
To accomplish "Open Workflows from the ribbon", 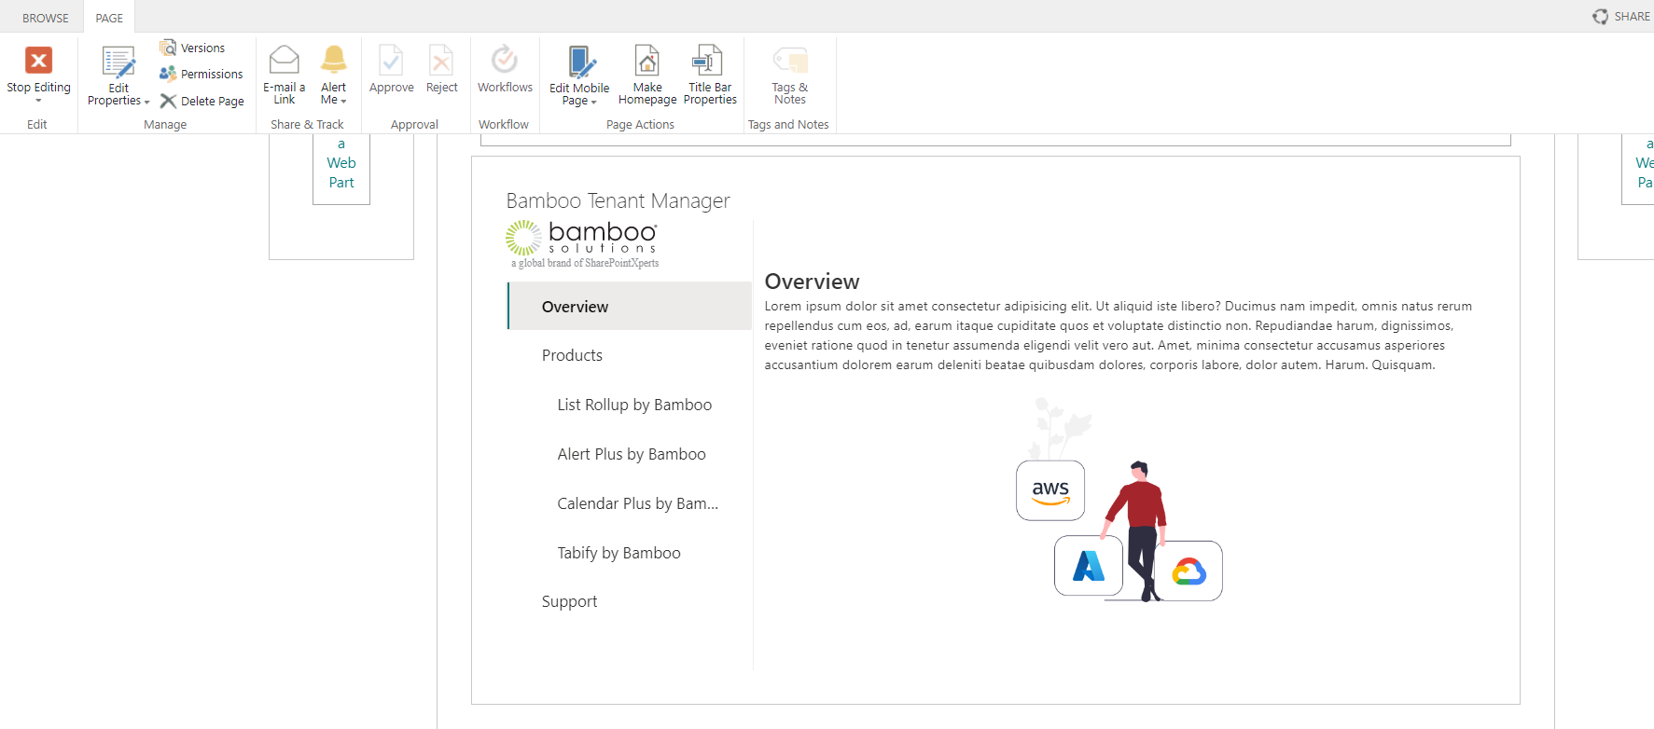I will [x=505, y=69].
